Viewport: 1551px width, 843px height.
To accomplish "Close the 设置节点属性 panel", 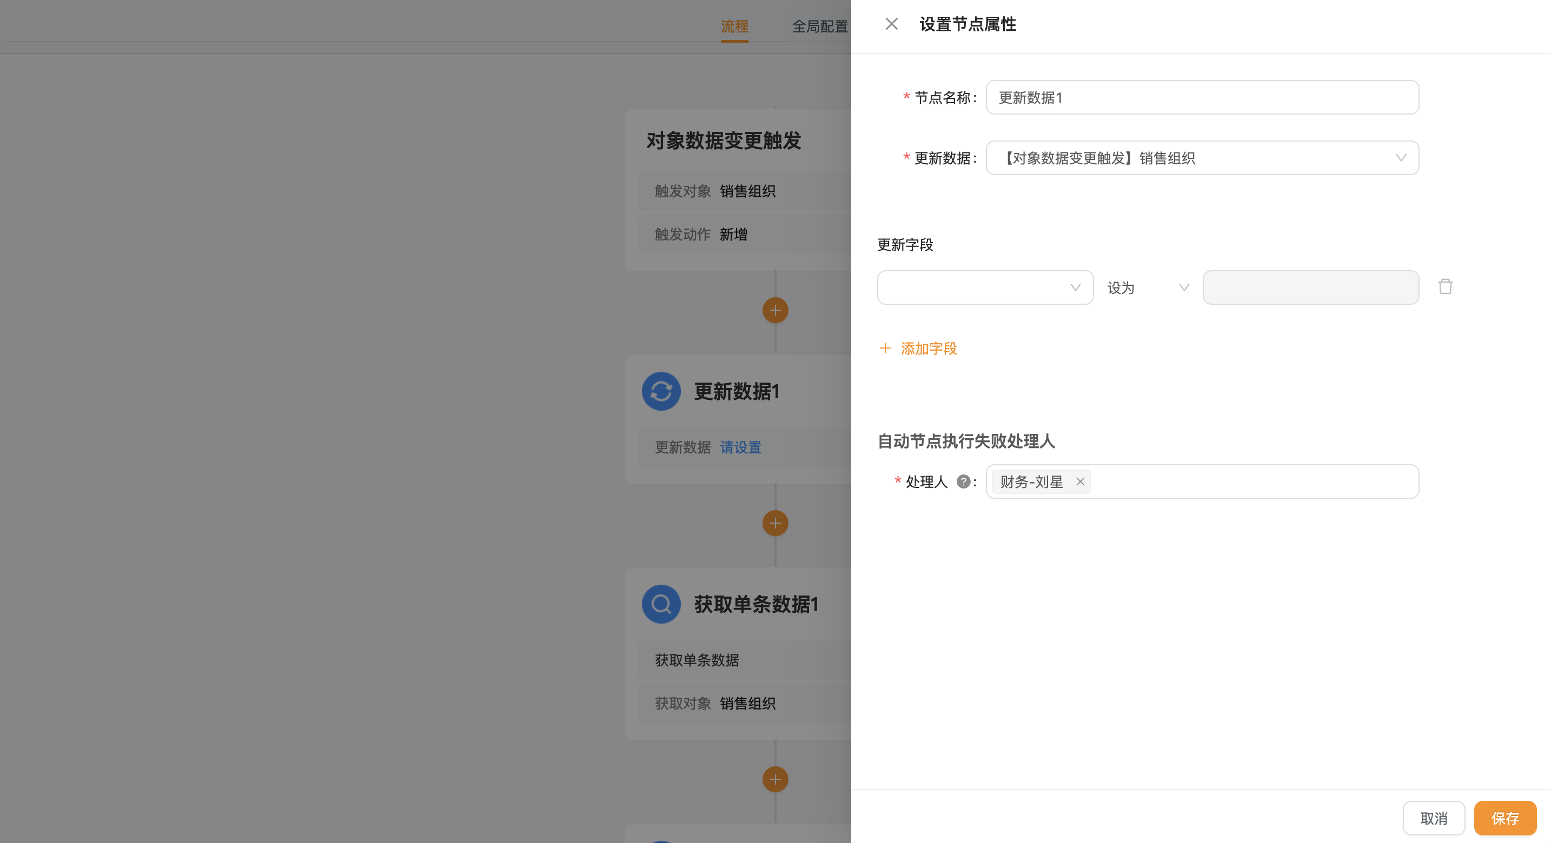I will pos(892,24).
